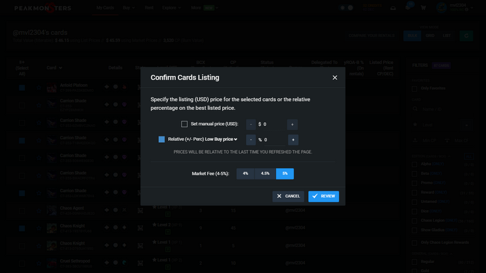Cancel the cards listing
486x273 pixels.
tap(289, 197)
